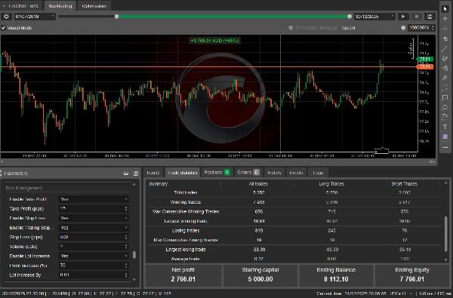The image size is (453, 298).
Task: Click Stop Loss (pips) stepper arrows
Action: 126,237
